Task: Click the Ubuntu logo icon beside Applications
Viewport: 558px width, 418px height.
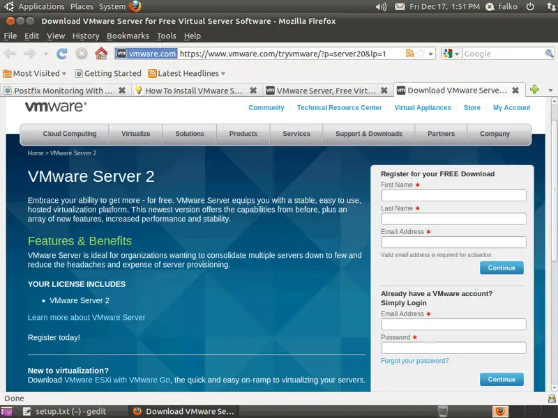Action: click(x=9, y=6)
